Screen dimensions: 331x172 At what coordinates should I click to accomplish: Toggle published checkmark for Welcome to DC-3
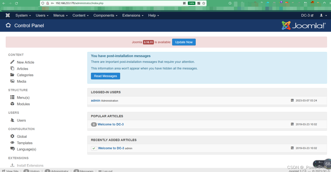94,148
